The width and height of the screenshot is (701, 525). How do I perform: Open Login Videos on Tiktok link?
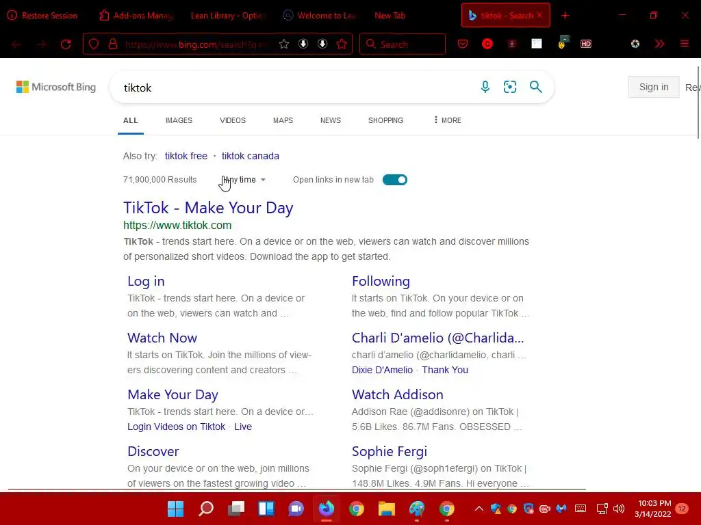(x=176, y=427)
